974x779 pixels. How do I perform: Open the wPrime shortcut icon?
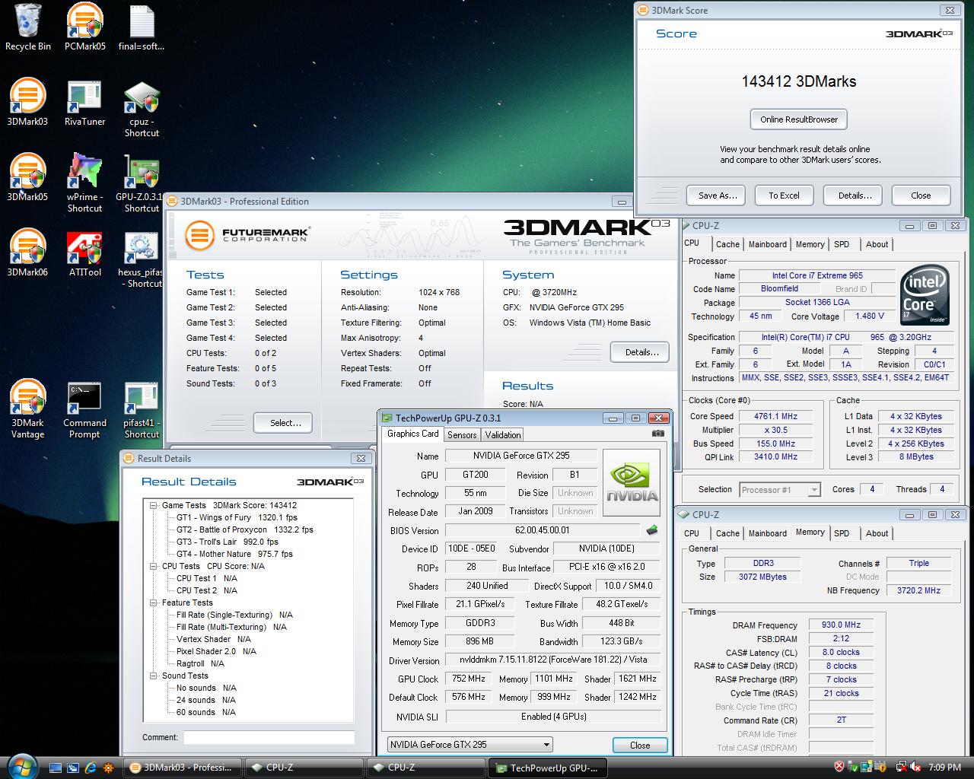pyautogui.click(x=84, y=183)
